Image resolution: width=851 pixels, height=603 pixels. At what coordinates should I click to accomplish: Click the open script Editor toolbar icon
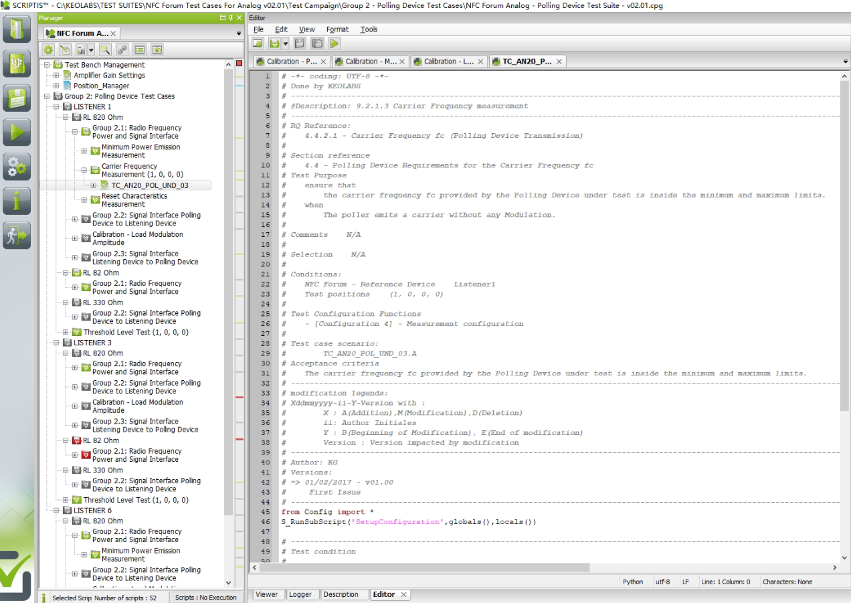274,44
